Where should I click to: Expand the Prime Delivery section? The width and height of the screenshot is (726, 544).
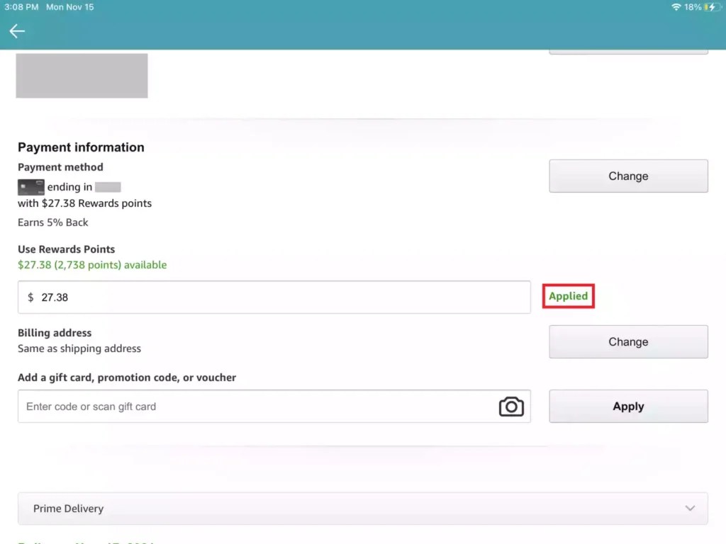click(362, 509)
